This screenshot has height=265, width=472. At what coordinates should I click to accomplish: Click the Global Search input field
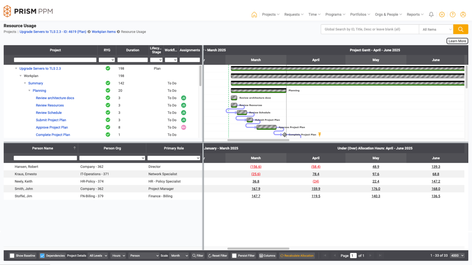point(370,29)
